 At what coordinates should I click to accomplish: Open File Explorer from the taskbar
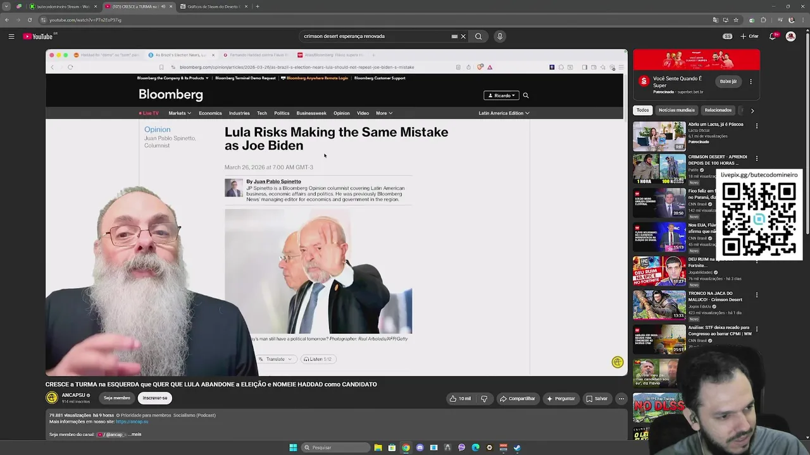point(378,447)
